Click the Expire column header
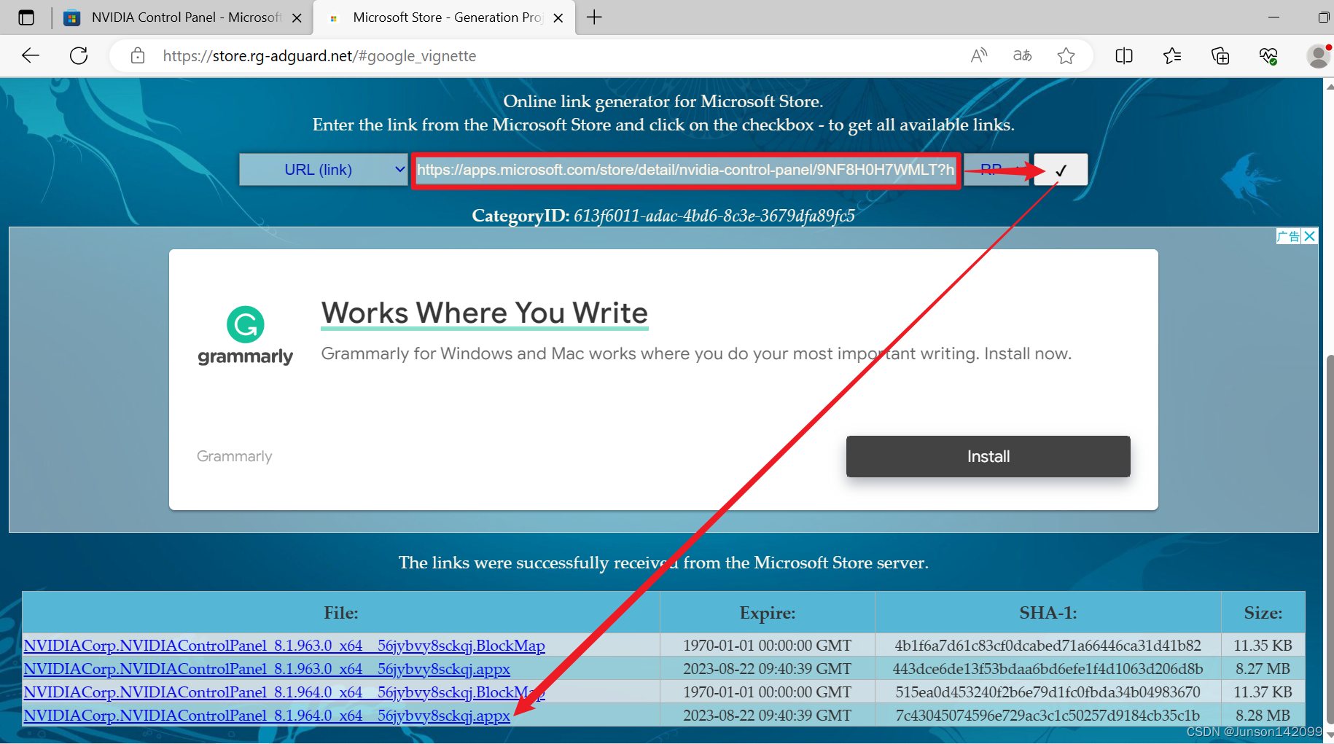Screen dimensions: 1334x744 [768, 613]
